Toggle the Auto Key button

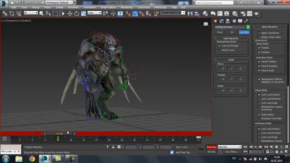[x=212, y=147]
